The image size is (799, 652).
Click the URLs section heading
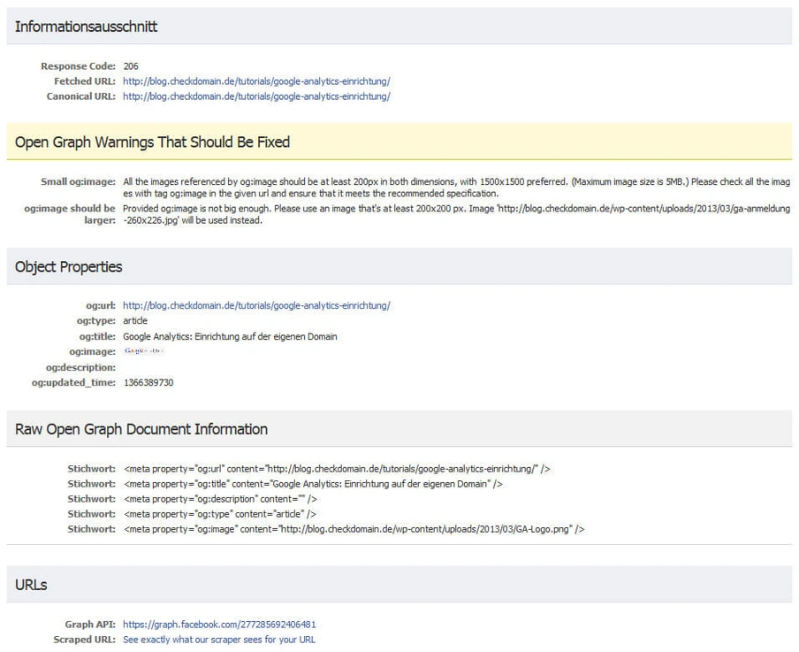(31, 586)
